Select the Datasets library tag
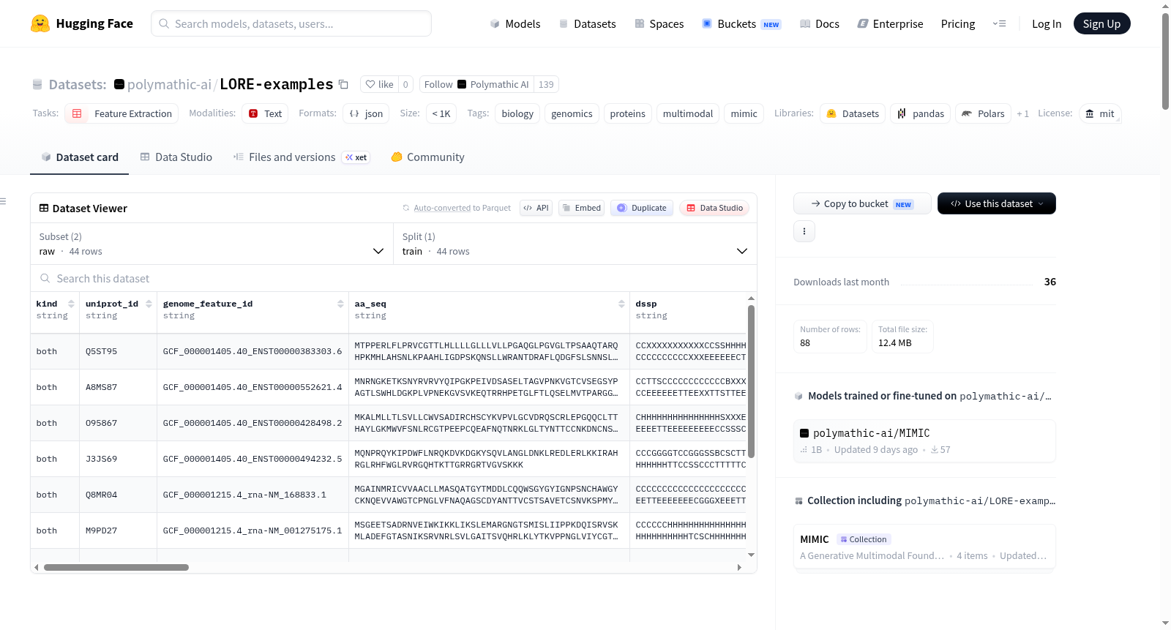 click(x=853, y=113)
